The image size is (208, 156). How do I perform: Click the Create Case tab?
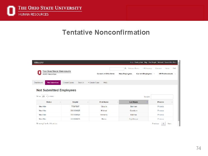(94, 83)
